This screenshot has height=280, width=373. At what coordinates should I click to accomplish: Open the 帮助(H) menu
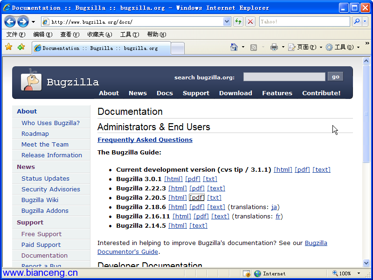(157, 35)
